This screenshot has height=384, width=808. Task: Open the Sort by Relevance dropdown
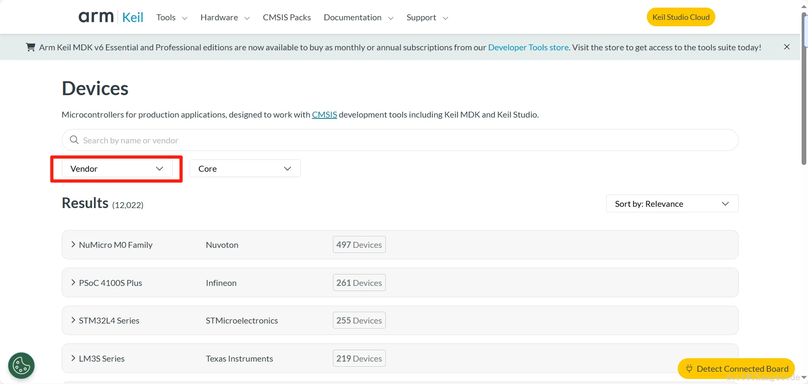click(x=672, y=204)
